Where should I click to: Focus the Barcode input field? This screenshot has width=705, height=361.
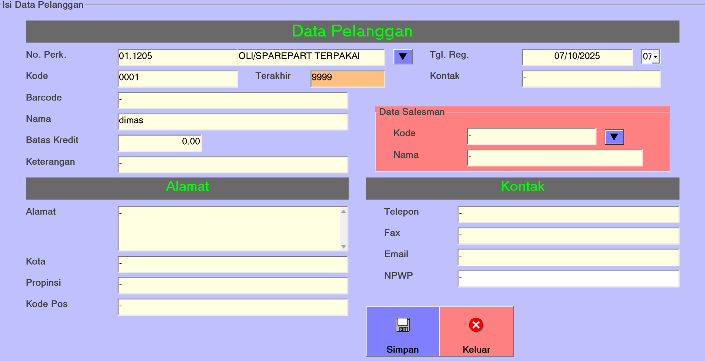point(233,100)
